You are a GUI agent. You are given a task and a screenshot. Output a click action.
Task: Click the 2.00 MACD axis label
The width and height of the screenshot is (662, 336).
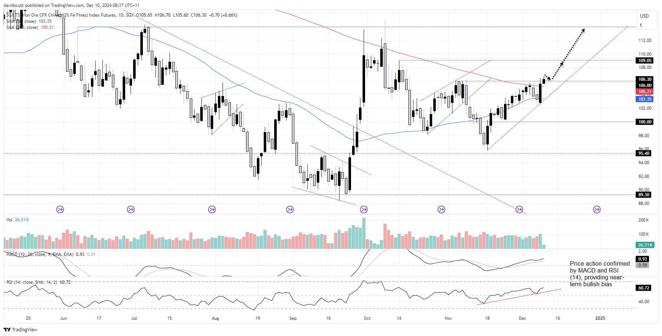point(643,251)
